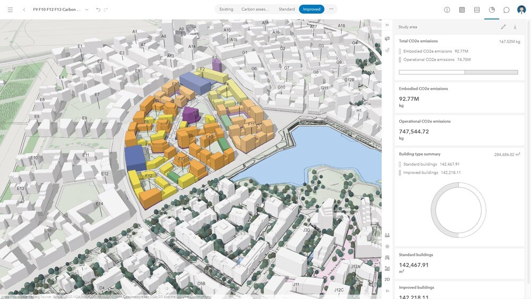Open the dashboard chart icon
This screenshot has height=299, width=531.
click(x=492, y=10)
